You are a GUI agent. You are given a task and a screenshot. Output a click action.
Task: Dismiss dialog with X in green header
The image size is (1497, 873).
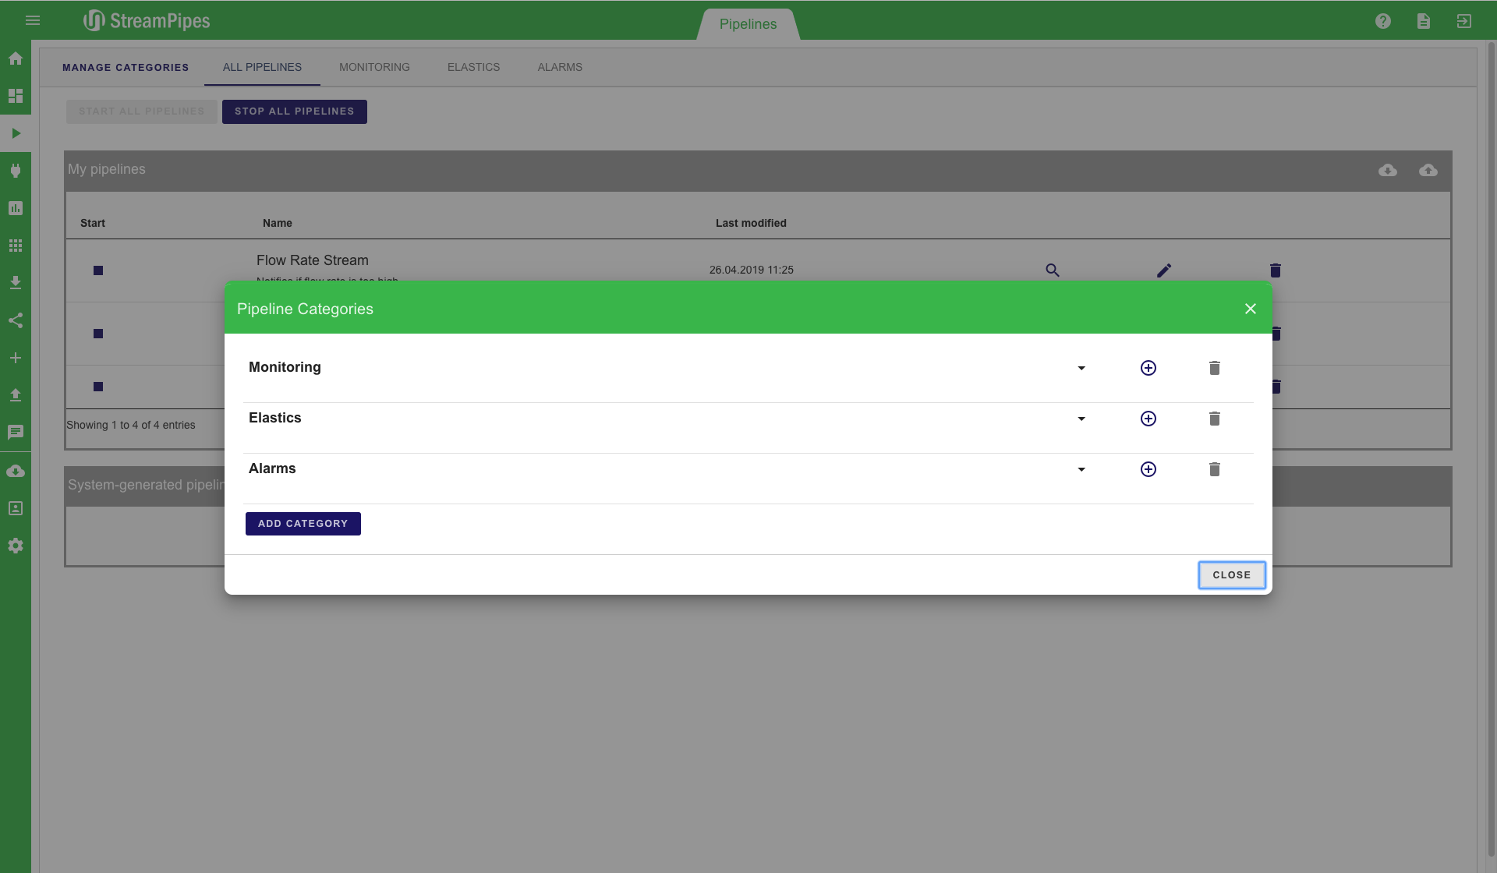click(1250, 309)
